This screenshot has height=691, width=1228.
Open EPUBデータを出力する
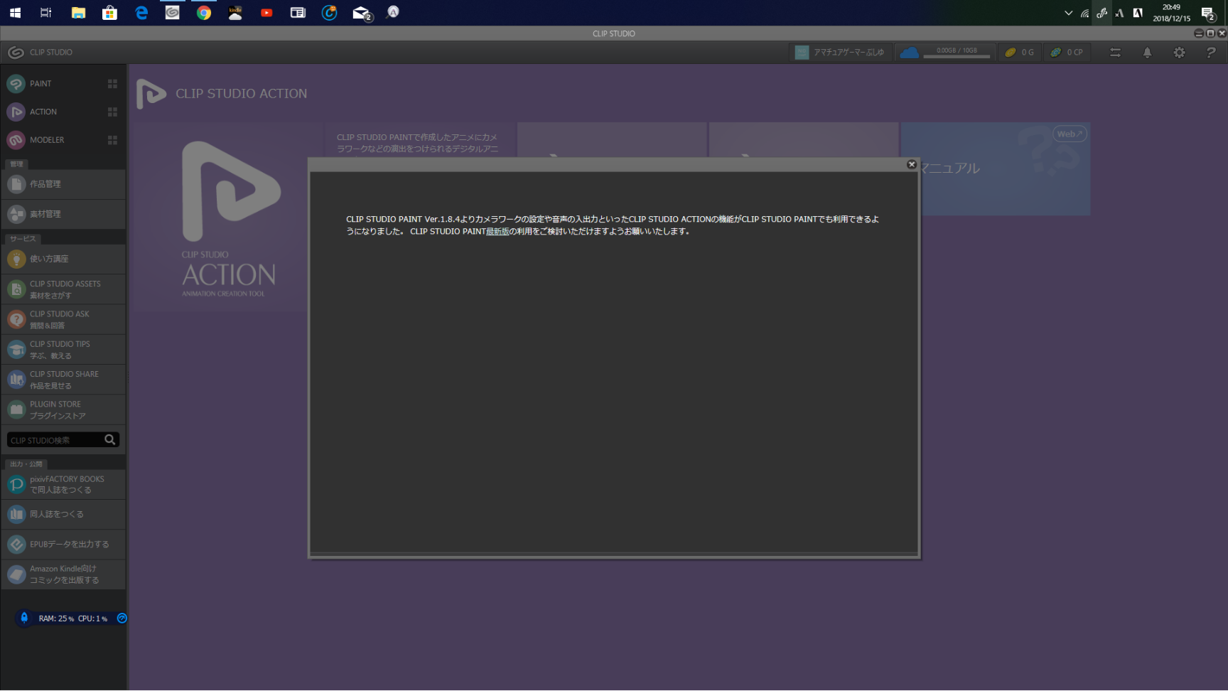pos(63,545)
